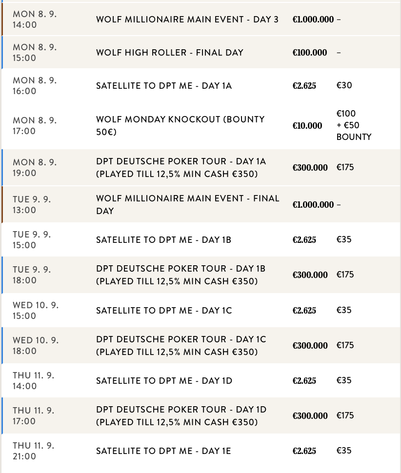401x473 pixels.
Task: Open Satellite to DPT ME Day 1E
Action: (163, 451)
